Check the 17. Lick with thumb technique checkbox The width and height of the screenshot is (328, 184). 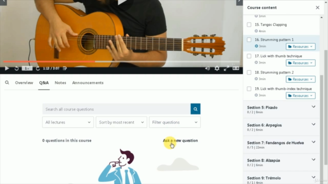[249, 56]
